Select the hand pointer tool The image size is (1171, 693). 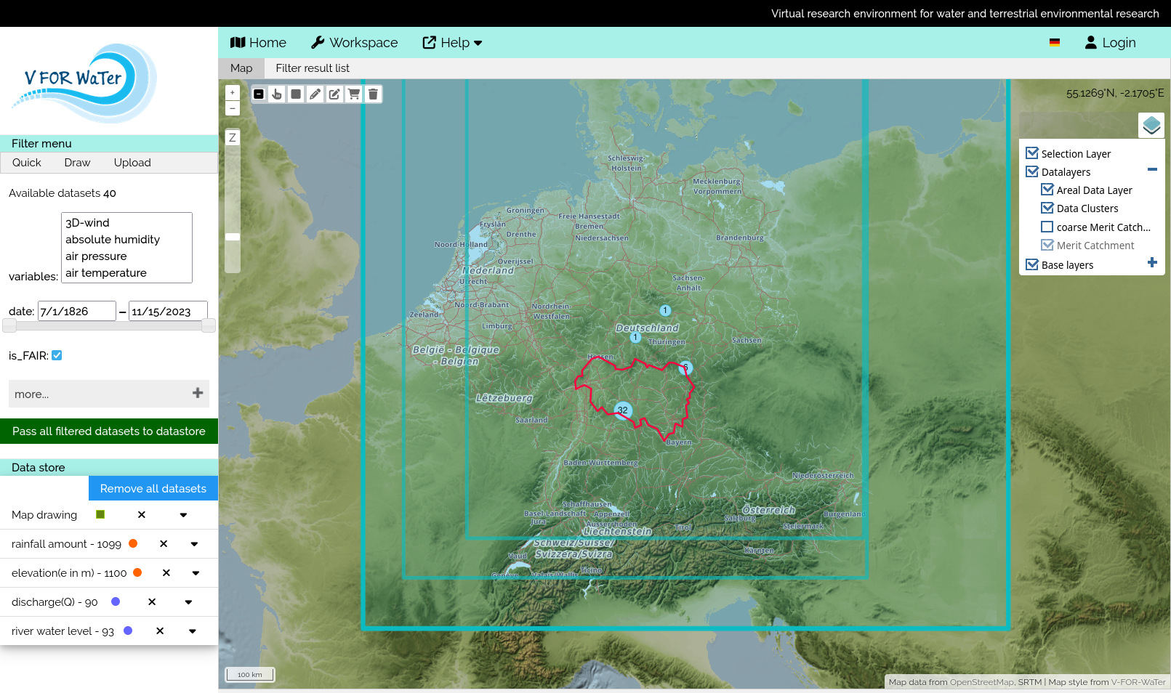coord(277,94)
